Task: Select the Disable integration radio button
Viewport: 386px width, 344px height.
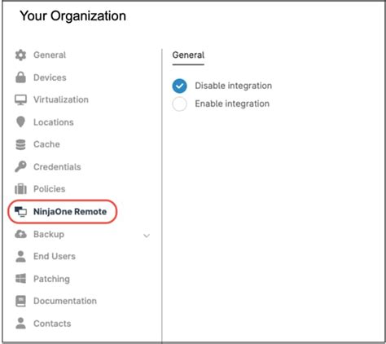Action: (179, 86)
